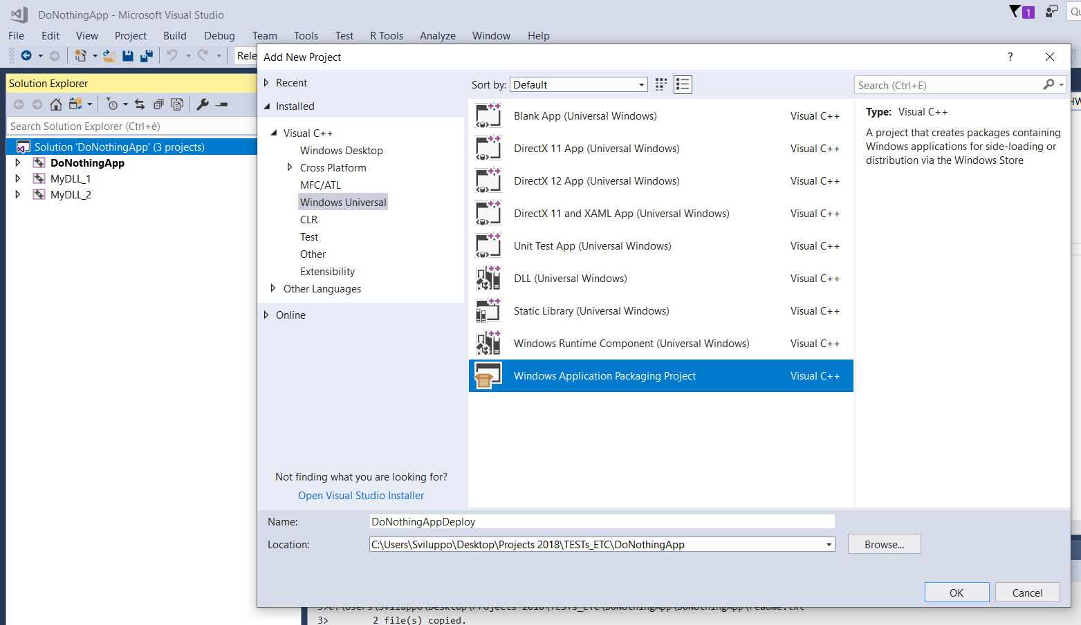
Task: Select DirectX 11 App (Universal Windows) template
Action: (661, 148)
